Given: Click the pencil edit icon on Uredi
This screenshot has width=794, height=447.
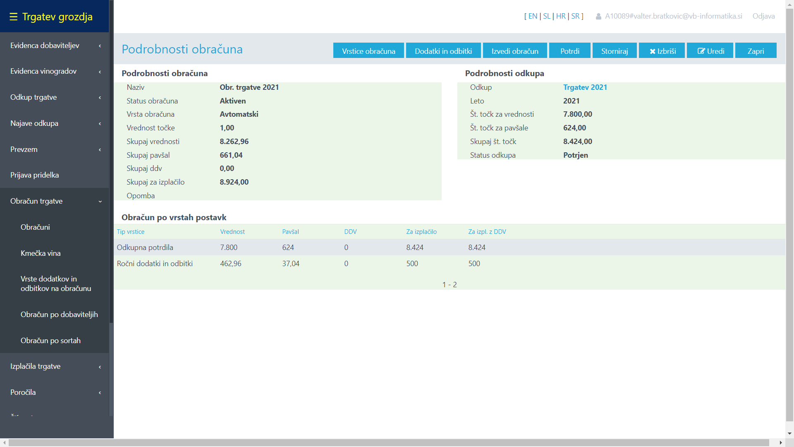Looking at the screenshot, I should pyautogui.click(x=701, y=51).
